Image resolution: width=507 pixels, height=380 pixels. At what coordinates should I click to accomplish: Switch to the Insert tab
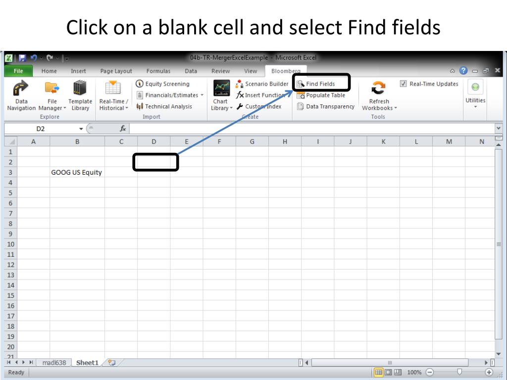pyautogui.click(x=79, y=71)
